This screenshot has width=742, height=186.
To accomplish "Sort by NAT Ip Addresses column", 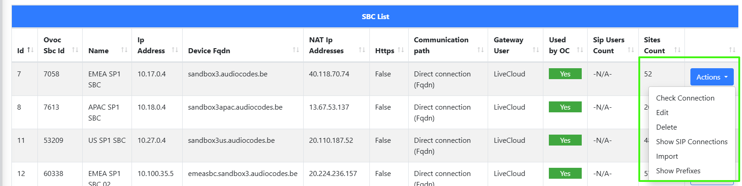I will coord(362,50).
